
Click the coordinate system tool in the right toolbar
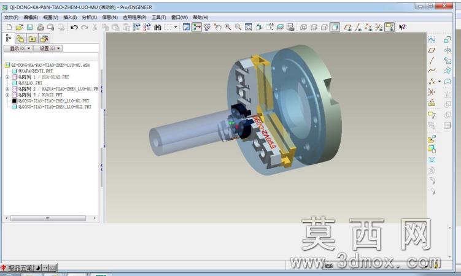click(x=432, y=92)
